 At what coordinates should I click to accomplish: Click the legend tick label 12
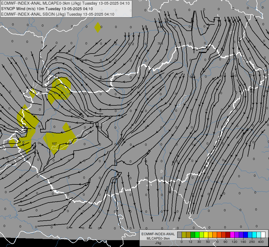(x=190, y=242)
